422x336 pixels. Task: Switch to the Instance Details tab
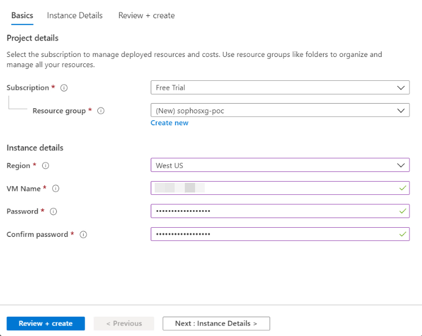[x=75, y=16]
